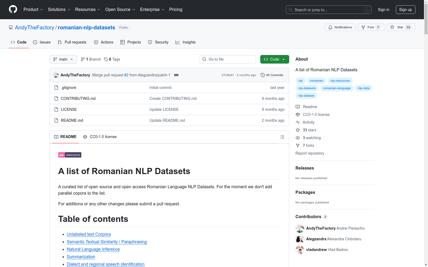Click the Releases heading link
Image resolution: width=428 pixels, height=267 pixels.
[305, 168]
